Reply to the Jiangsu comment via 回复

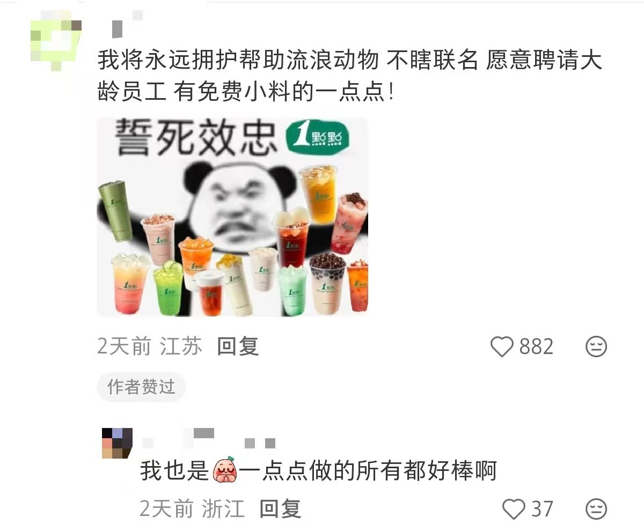(x=238, y=347)
